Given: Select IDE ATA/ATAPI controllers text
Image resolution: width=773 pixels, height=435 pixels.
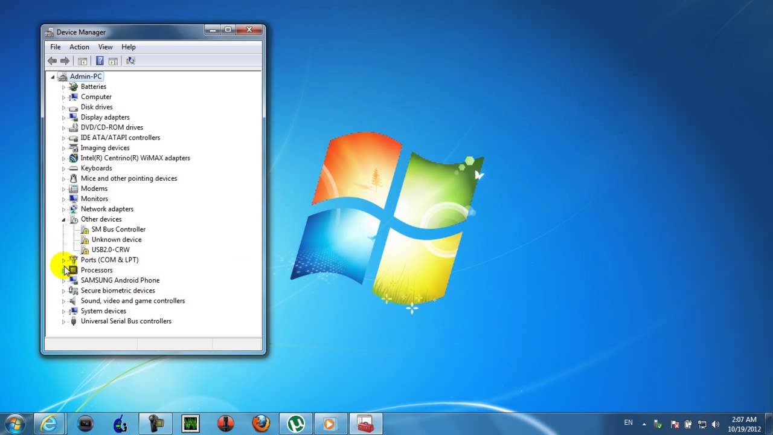Looking at the screenshot, I should 120,138.
